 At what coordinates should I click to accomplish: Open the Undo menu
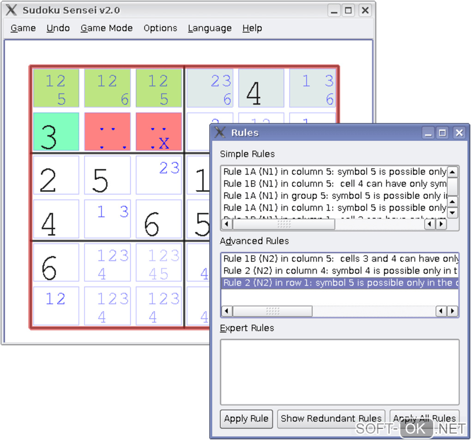click(58, 28)
